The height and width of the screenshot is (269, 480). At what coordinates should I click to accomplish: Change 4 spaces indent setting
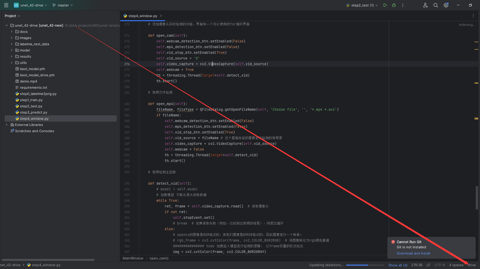pos(456,265)
